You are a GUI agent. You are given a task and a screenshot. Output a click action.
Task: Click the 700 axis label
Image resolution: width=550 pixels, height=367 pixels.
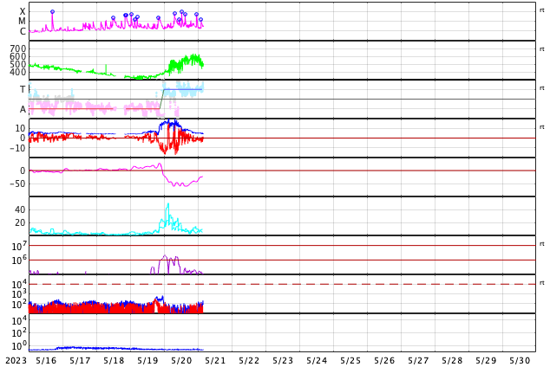[18, 48]
